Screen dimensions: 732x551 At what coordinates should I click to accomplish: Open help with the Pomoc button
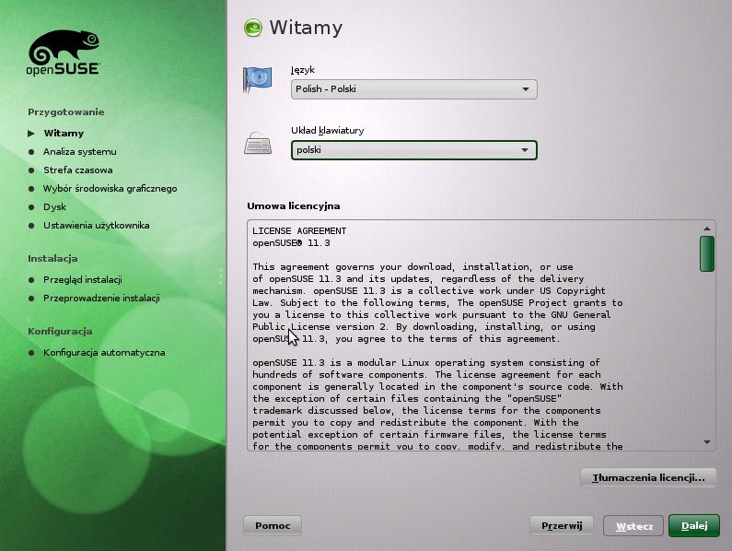click(x=273, y=526)
